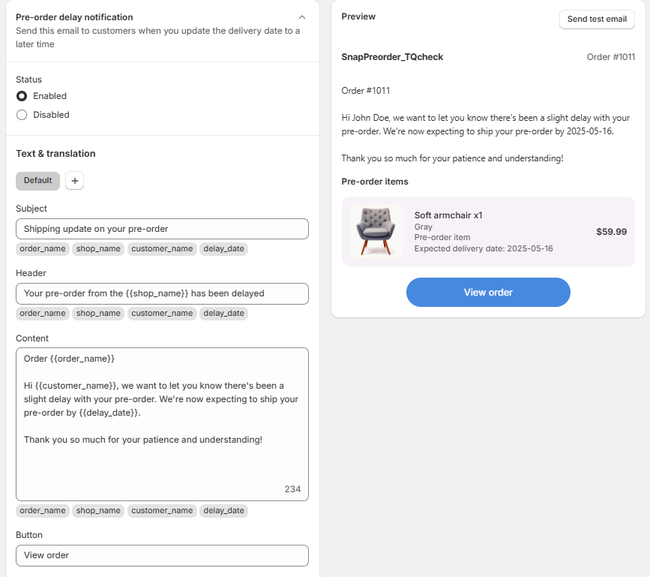Collapse the Pre-order delay notification section
650x577 pixels.
(x=302, y=17)
